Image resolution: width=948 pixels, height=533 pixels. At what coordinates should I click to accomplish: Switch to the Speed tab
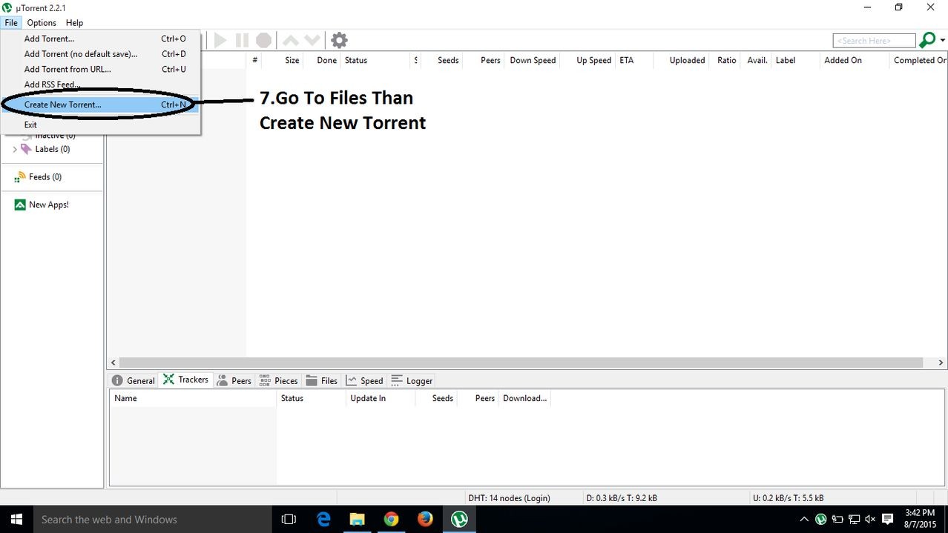[x=364, y=380]
